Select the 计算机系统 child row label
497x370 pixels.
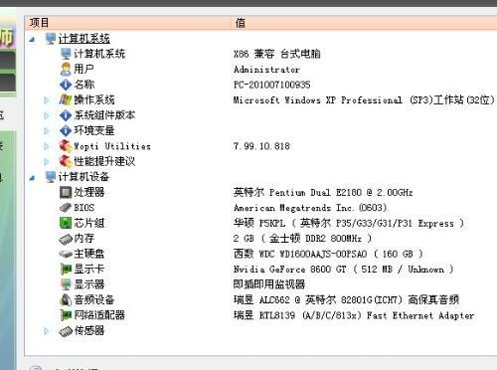point(99,54)
